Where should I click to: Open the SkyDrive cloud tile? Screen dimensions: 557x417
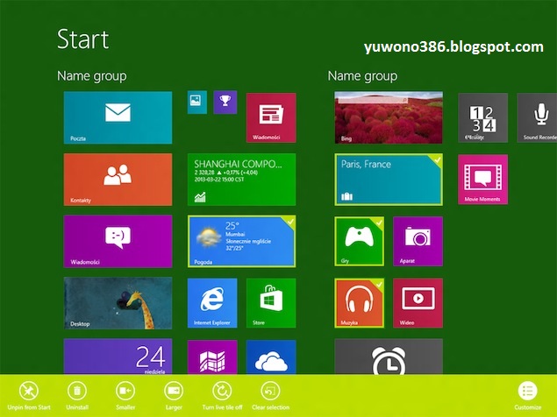271,357
